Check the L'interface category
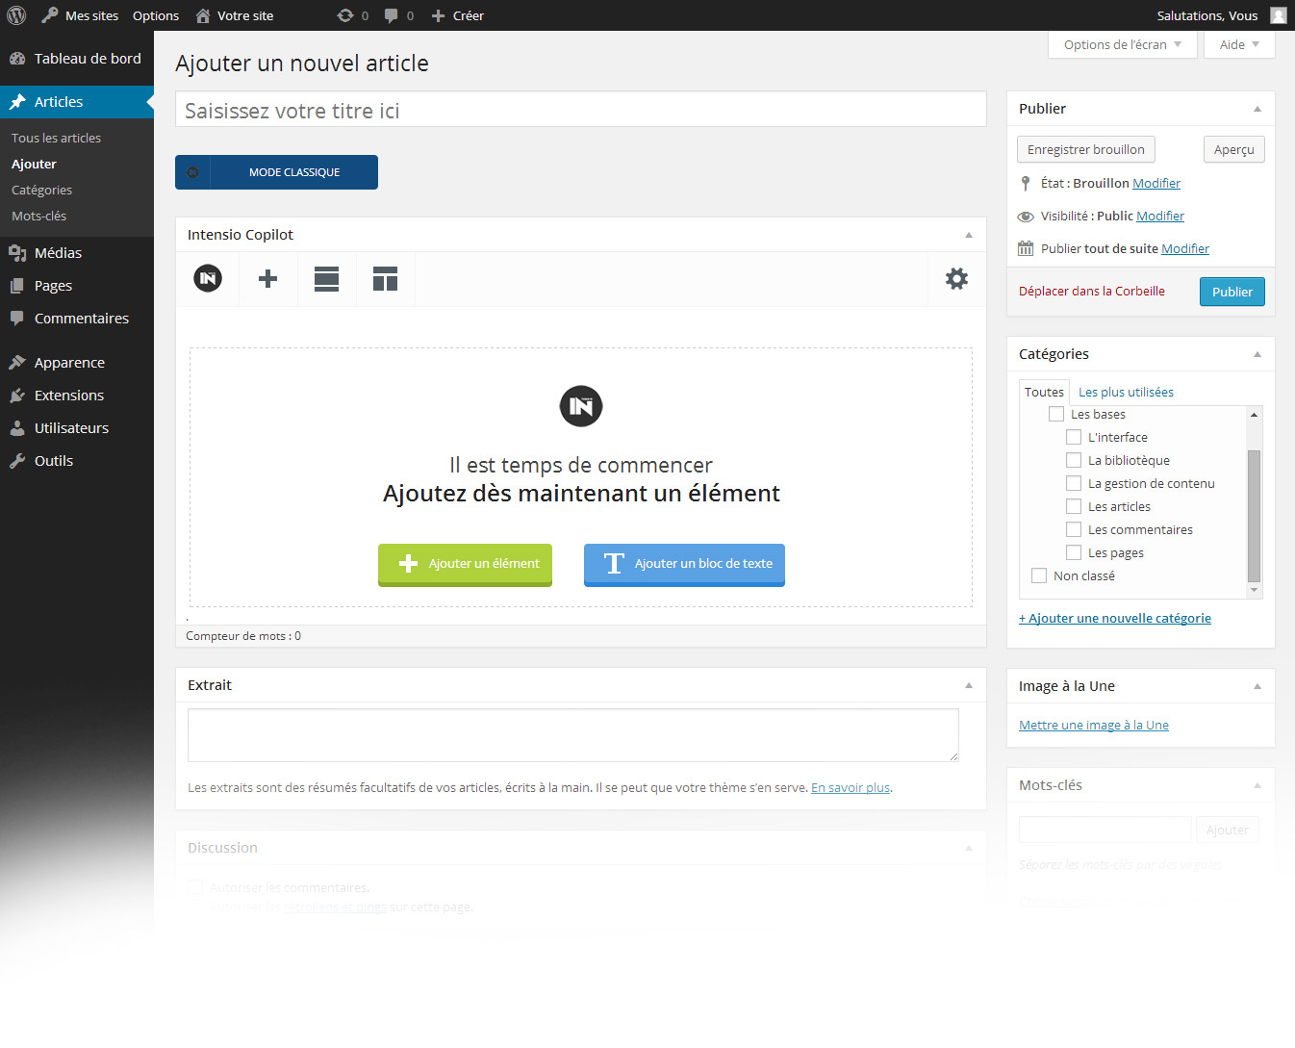The image size is (1295, 1048). tap(1074, 437)
